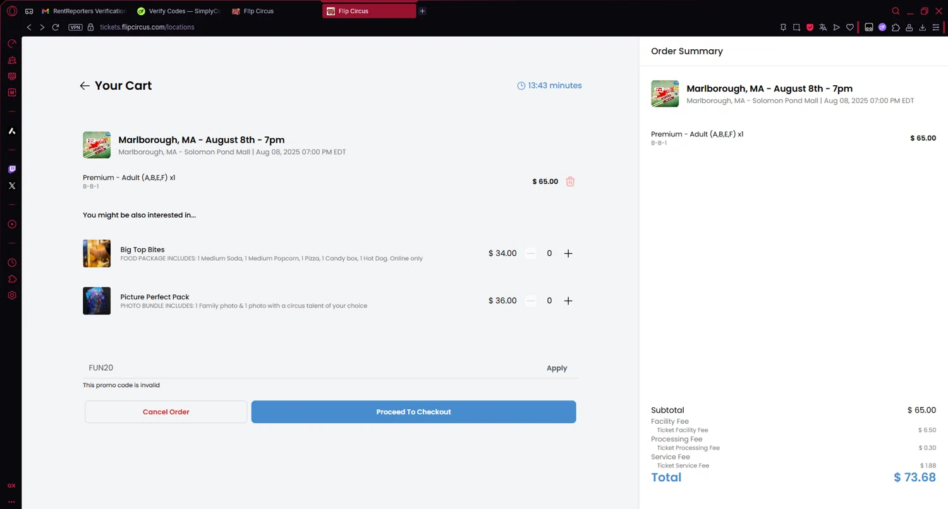Open the Opera main menu logo
The height and width of the screenshot is (509, 948).
pos(11,11)
